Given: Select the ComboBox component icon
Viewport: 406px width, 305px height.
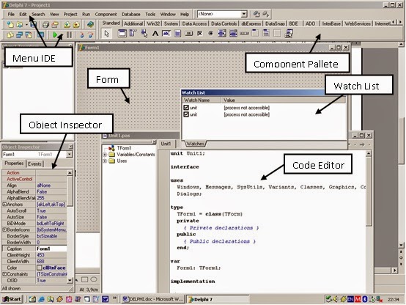Looking at the screenshot, I should tap(233, 34).
